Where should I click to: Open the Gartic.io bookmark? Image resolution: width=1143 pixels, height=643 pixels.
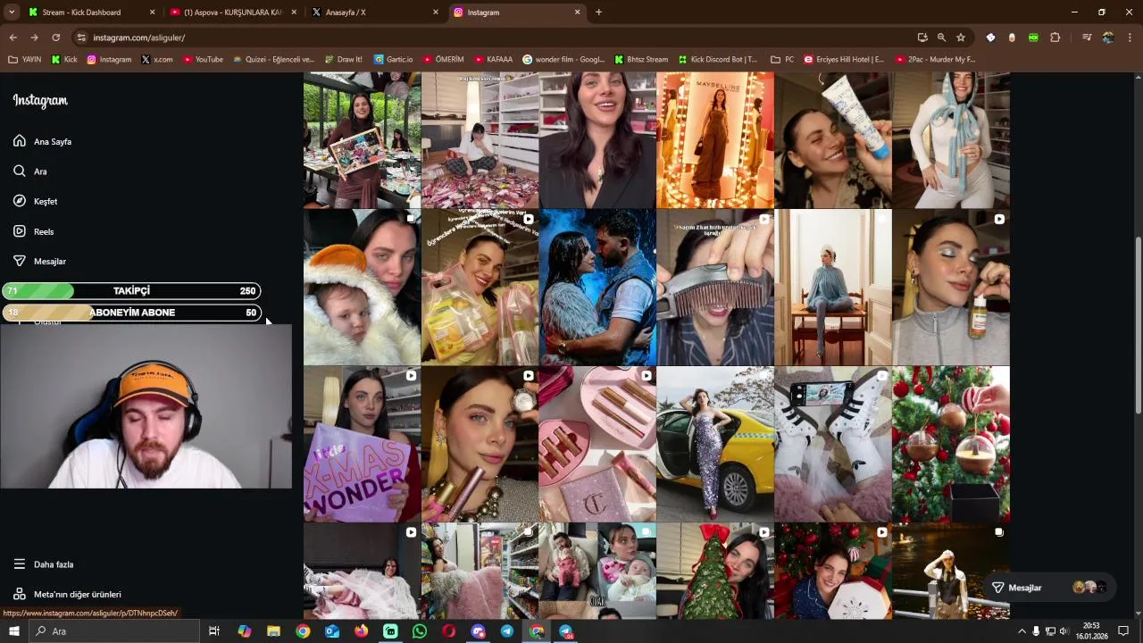click(x=393, y=60)
